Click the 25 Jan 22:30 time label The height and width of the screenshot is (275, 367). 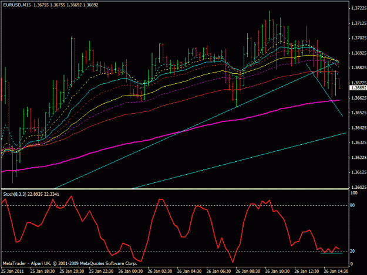pyautogui.click(x=102, y=271)
